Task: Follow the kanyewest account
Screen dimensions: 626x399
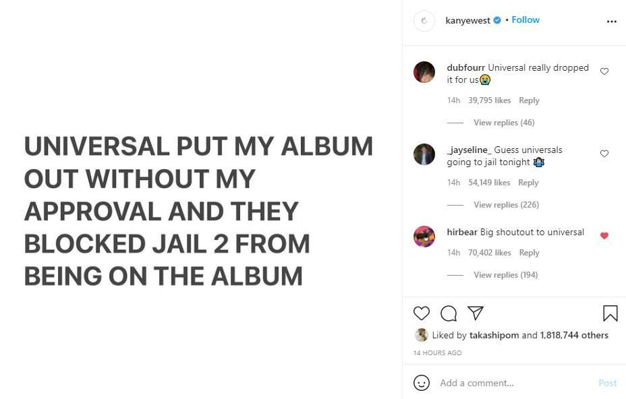Action: pyautogui.click(x=525, y=20)
